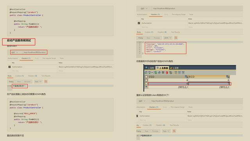Click the URL field in bottom-right Postman panel
Viewport: 250px width, 141px height.
[x=162, y=101]
